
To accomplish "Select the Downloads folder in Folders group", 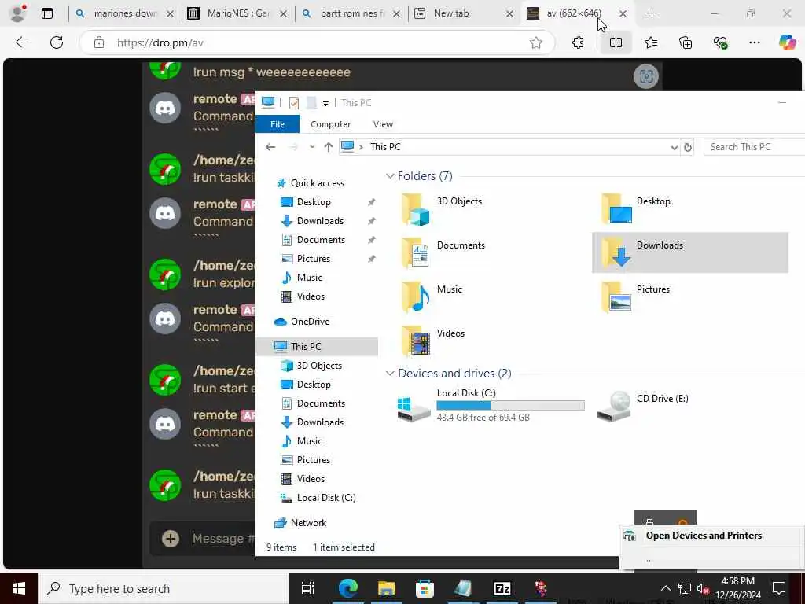I will click(689, 252).
